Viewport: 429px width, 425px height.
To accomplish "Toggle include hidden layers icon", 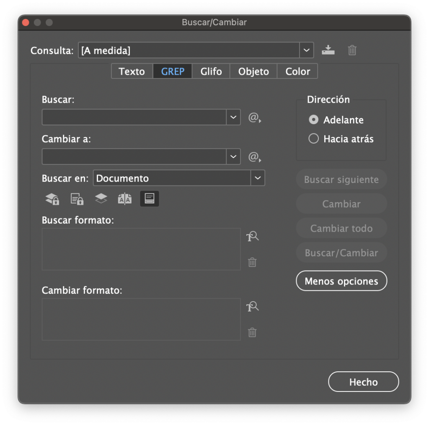I will [x=101, y=198].
